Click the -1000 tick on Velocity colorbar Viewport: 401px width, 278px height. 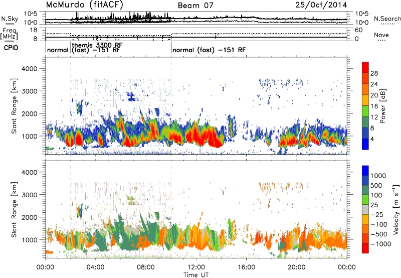pyautogui.click(x=381, y=244)
